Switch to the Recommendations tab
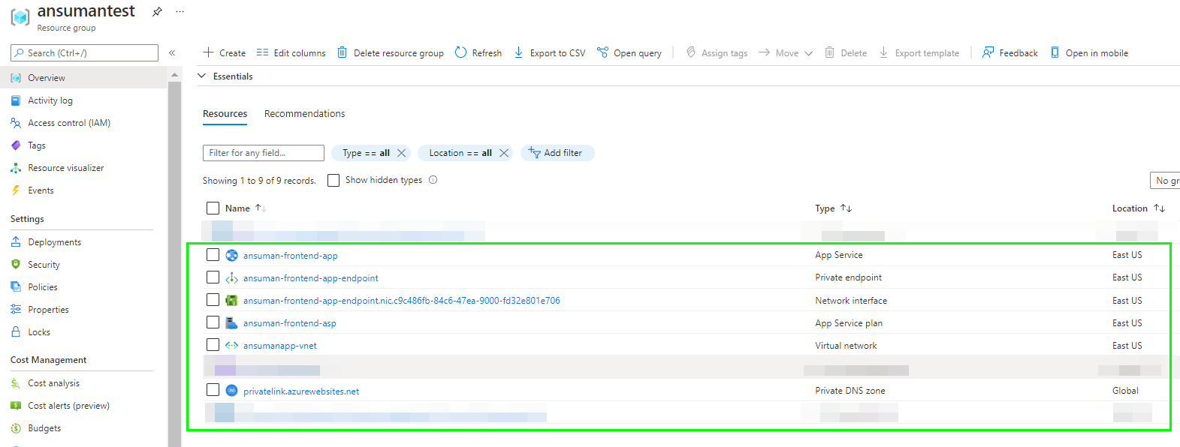 click(304, 114)
